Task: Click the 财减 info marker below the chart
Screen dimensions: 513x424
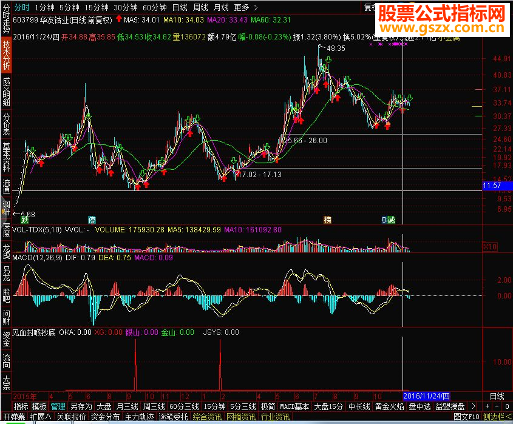Action: tap(389, 220)
